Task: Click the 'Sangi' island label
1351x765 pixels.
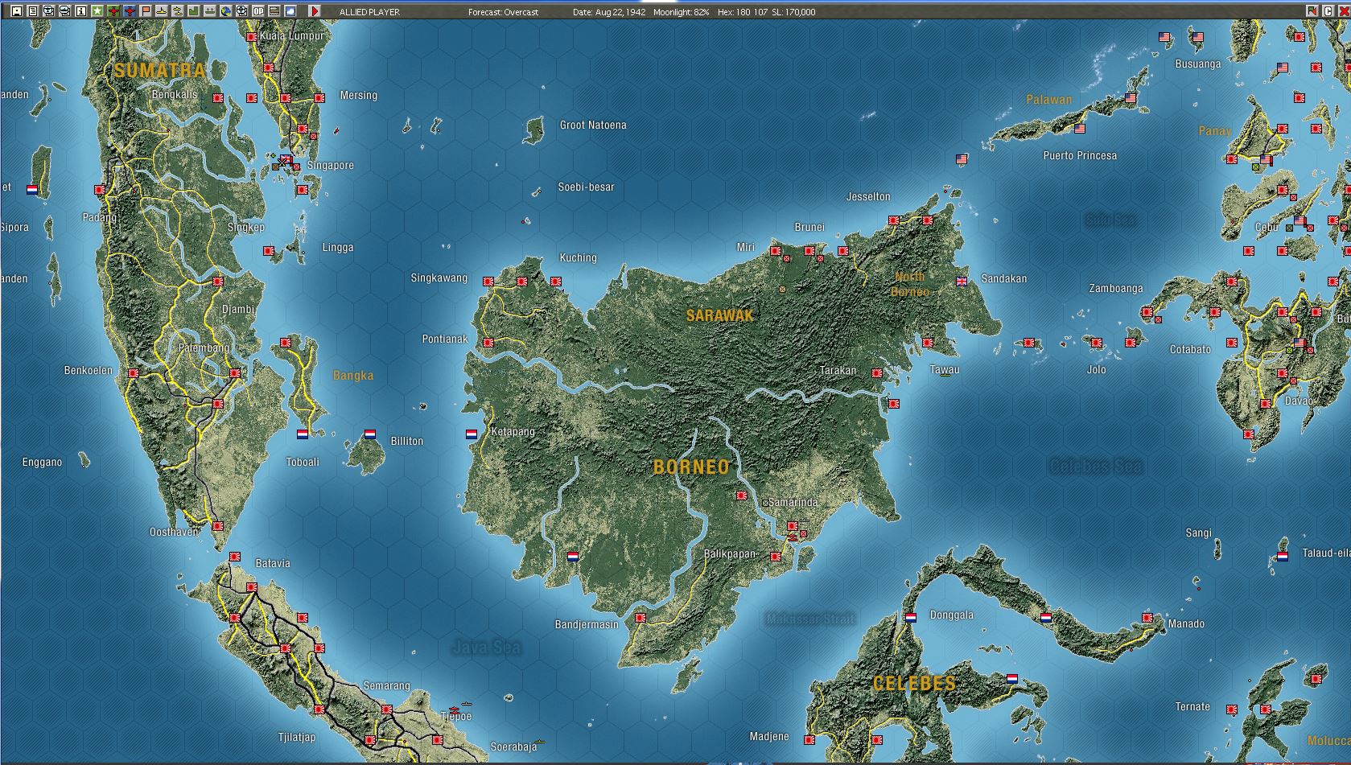Action: tap(1199, 533)
